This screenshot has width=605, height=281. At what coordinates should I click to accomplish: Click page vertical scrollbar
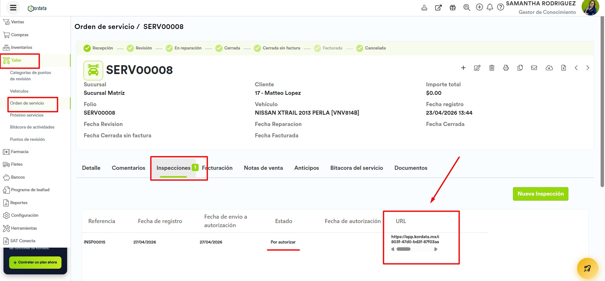click(x=602, y=102)
